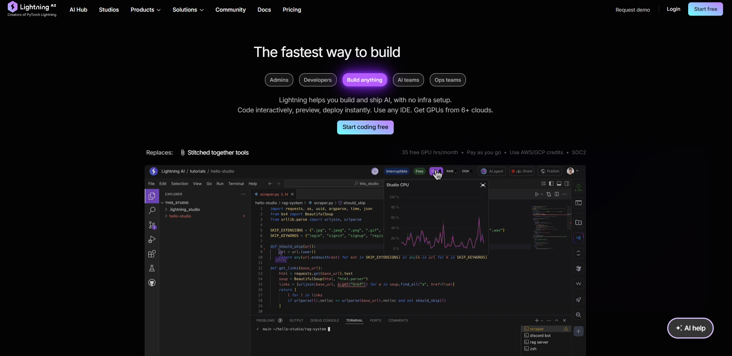Image resolution: width=732 pixels, height=356 pixels.
Task: Open the Testing flask icon
Action: pyautogui.click(x=152, y=268)
